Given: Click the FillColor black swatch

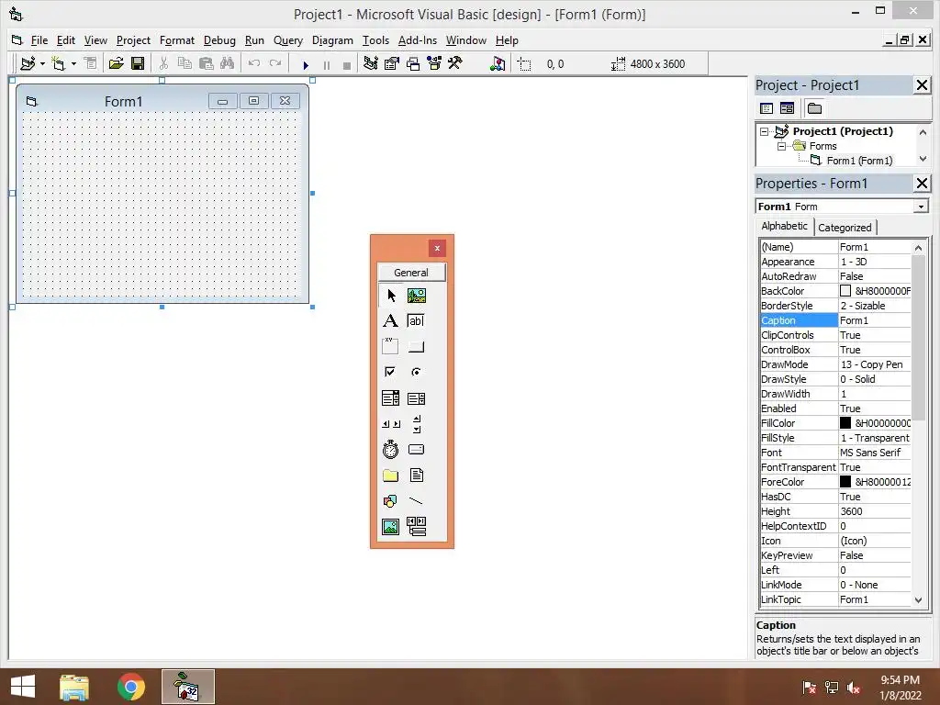Looking at the screenshot, I should (x=845, y=423).
